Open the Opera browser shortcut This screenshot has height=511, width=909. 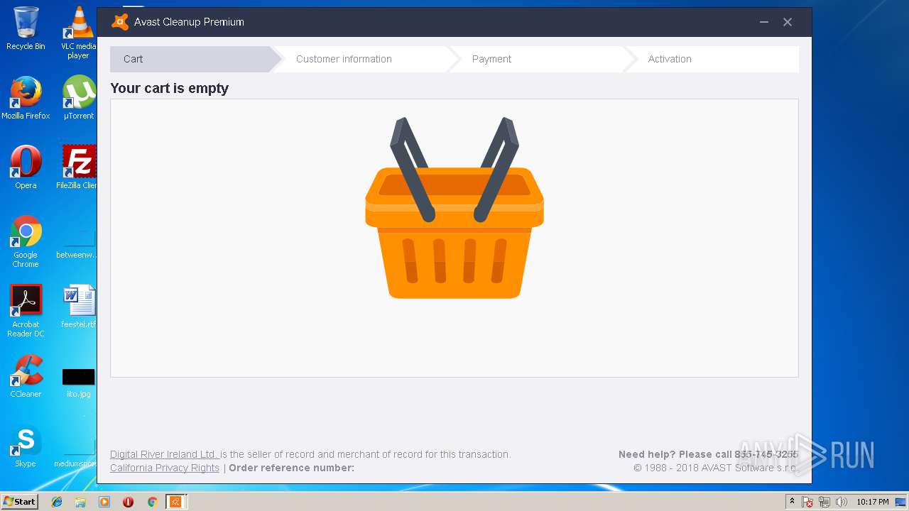coord(26,167)
